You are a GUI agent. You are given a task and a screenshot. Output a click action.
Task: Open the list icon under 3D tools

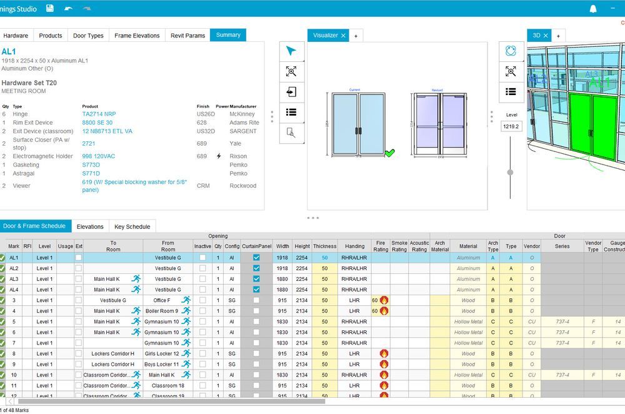(x=511, y=92)
